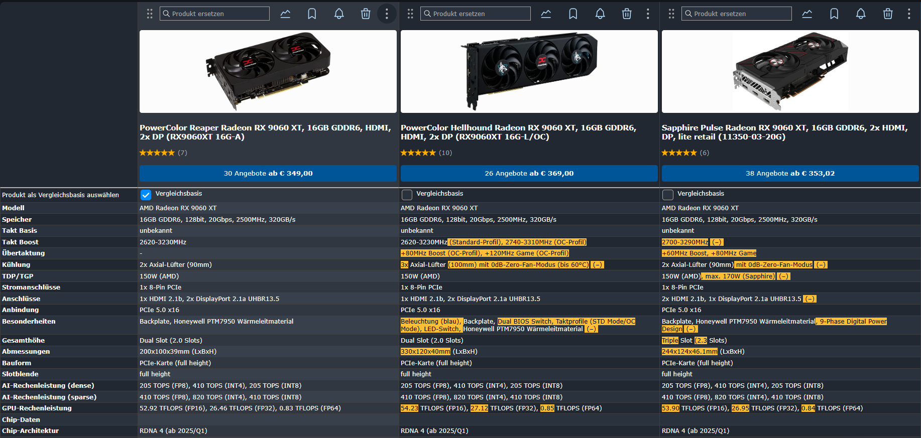Bookmark the PowerColor Reaper card

coord(312,14)
